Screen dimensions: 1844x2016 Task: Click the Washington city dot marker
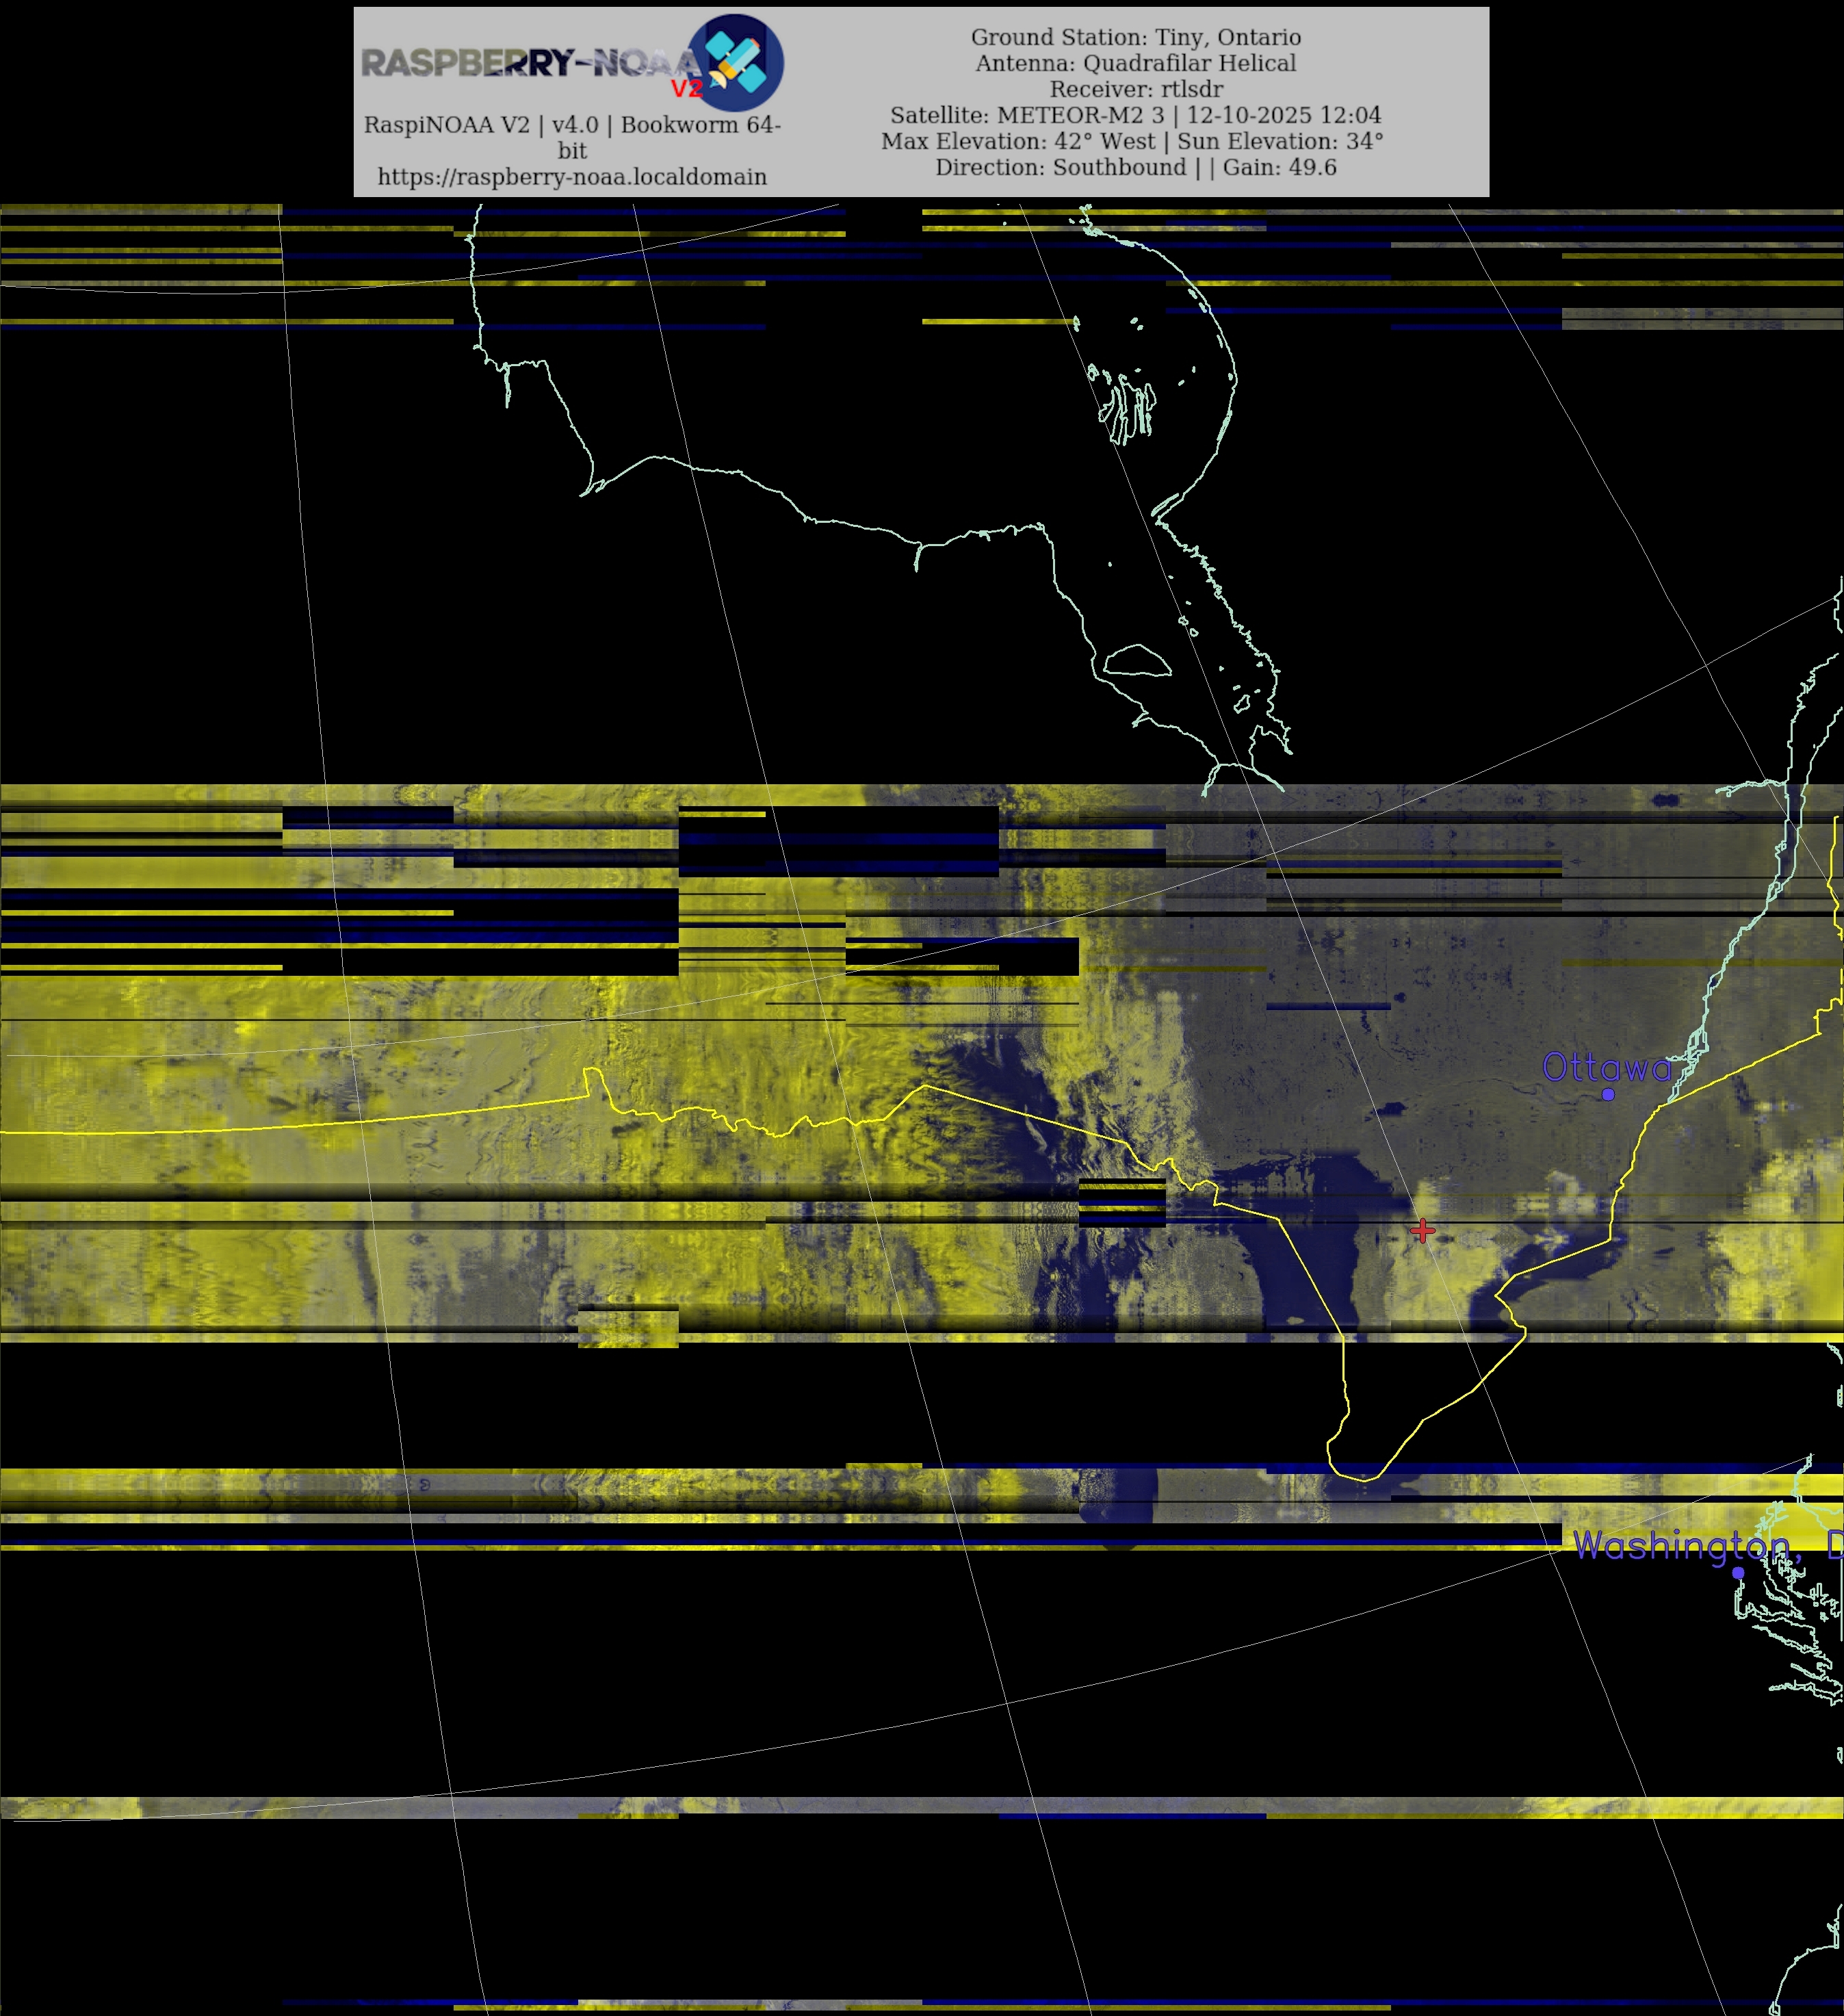tap(1738, 1573)
